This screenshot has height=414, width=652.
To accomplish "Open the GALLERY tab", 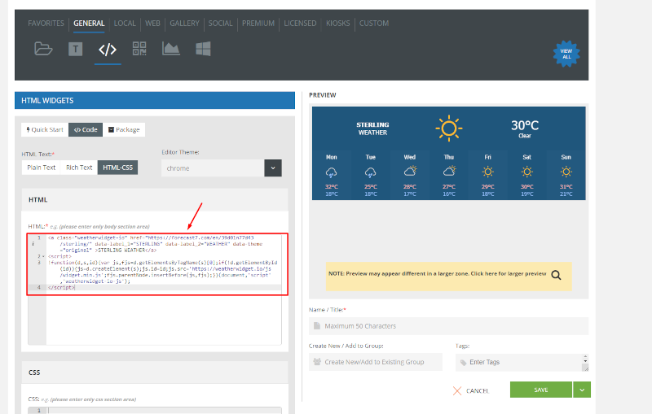I will click(185, 24).
